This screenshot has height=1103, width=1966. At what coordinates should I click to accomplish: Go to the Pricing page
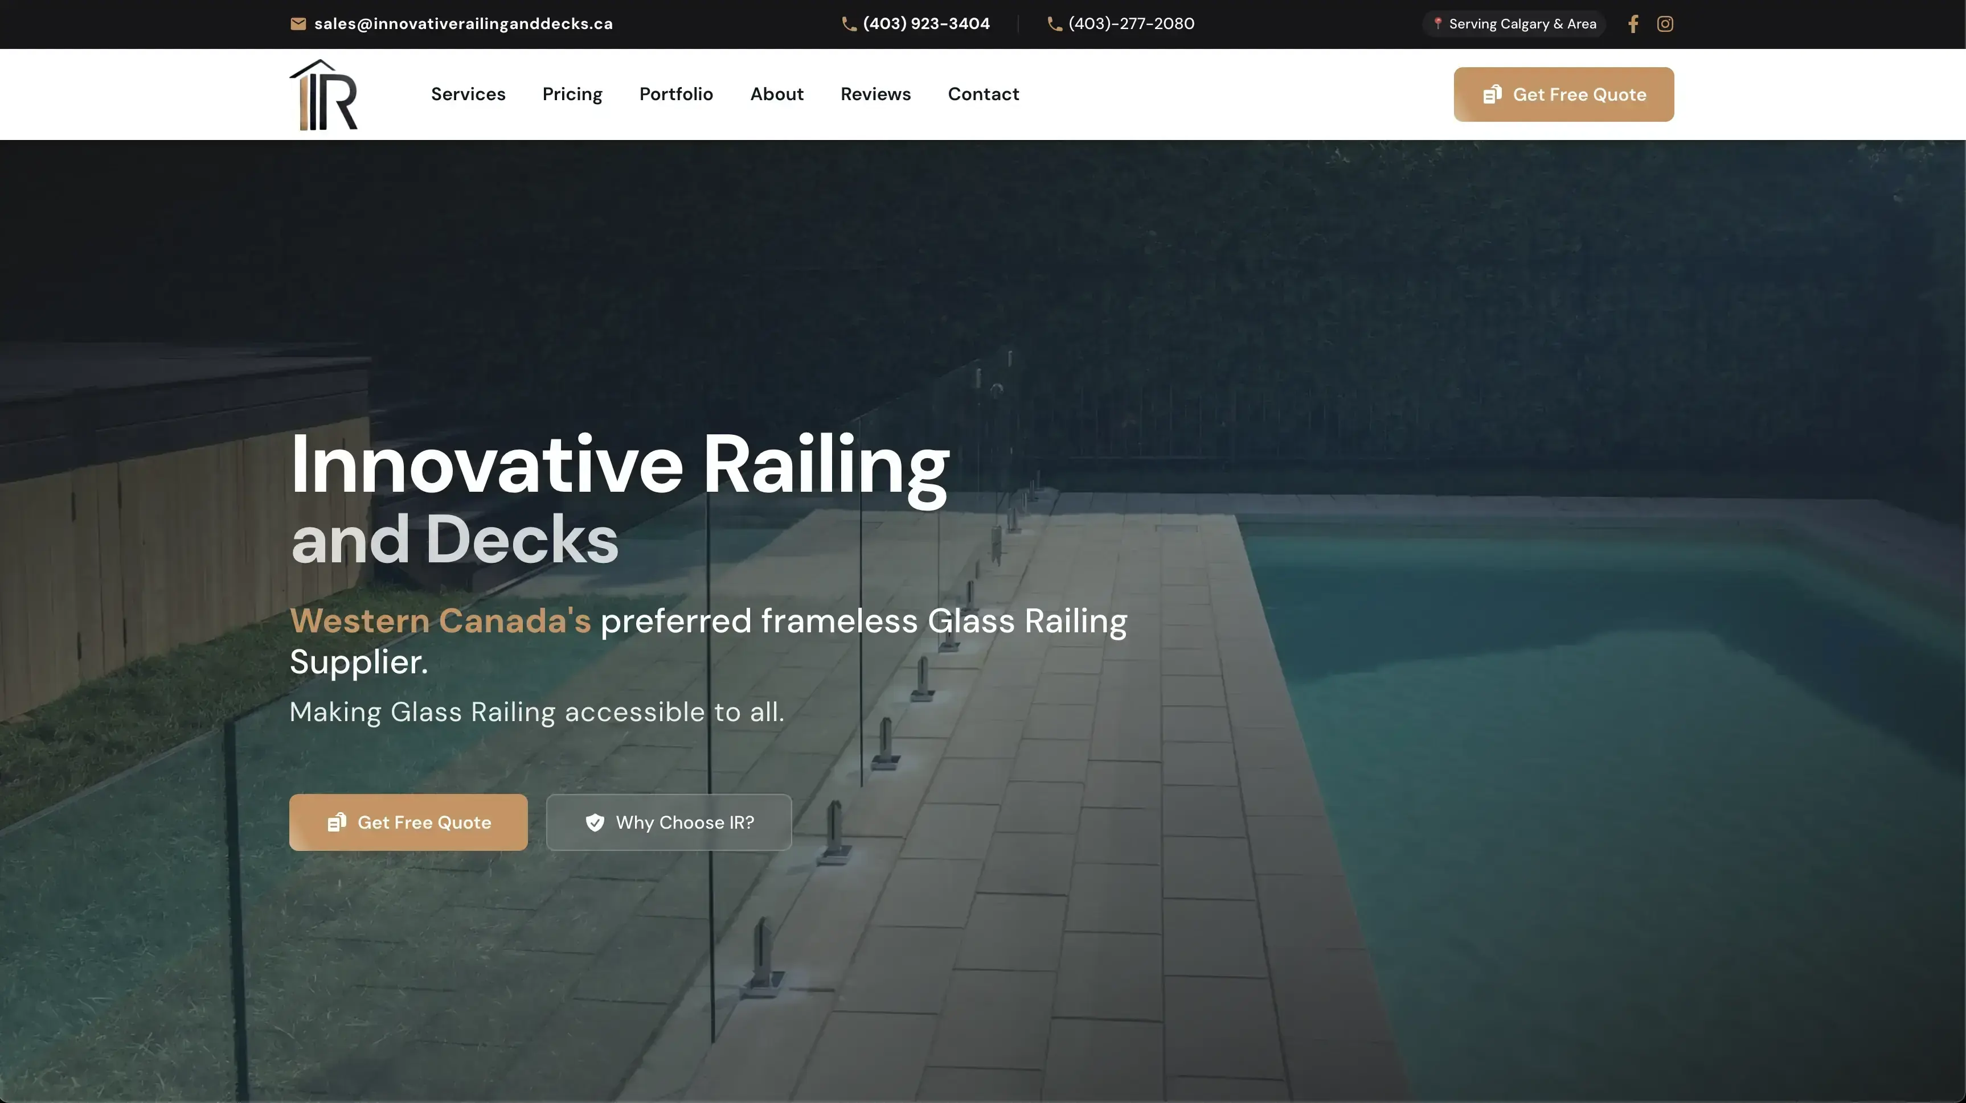[572, 94]
